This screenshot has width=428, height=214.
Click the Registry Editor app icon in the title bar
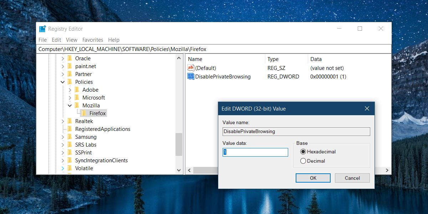(x=42, y=29)
